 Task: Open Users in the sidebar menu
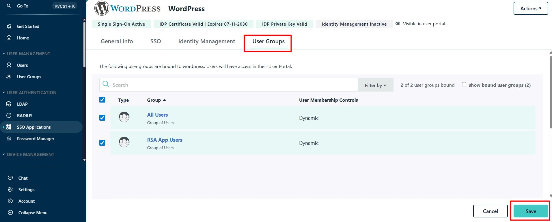(22, 65)
